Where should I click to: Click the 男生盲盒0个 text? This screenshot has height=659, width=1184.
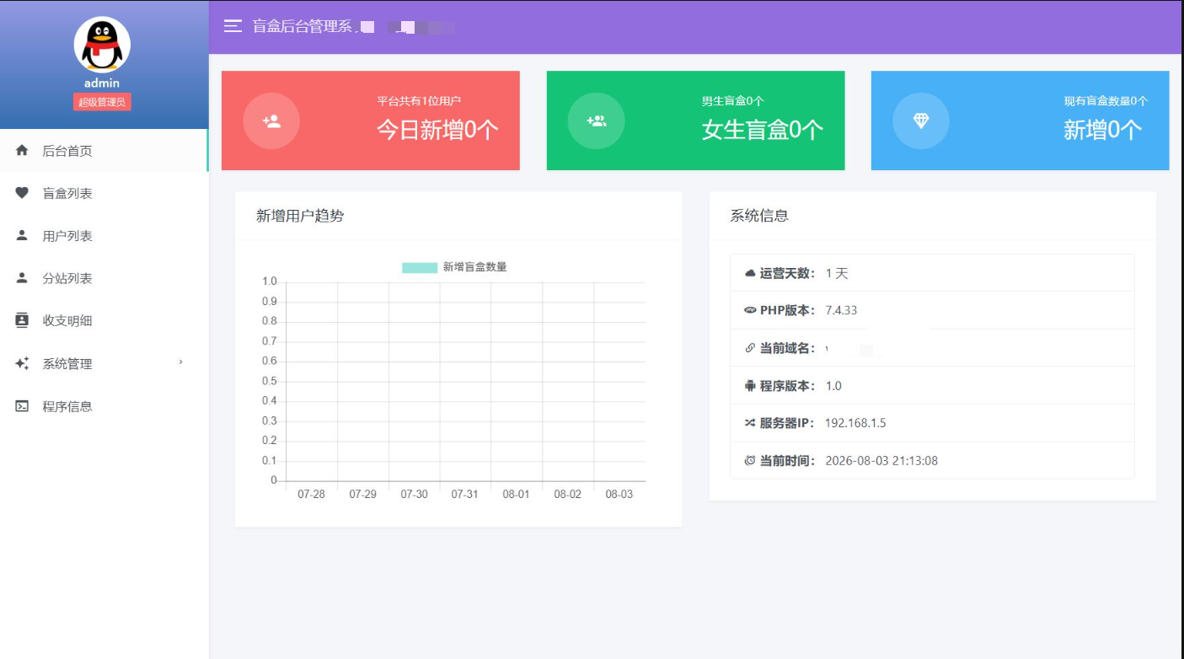tap(733, 101)
